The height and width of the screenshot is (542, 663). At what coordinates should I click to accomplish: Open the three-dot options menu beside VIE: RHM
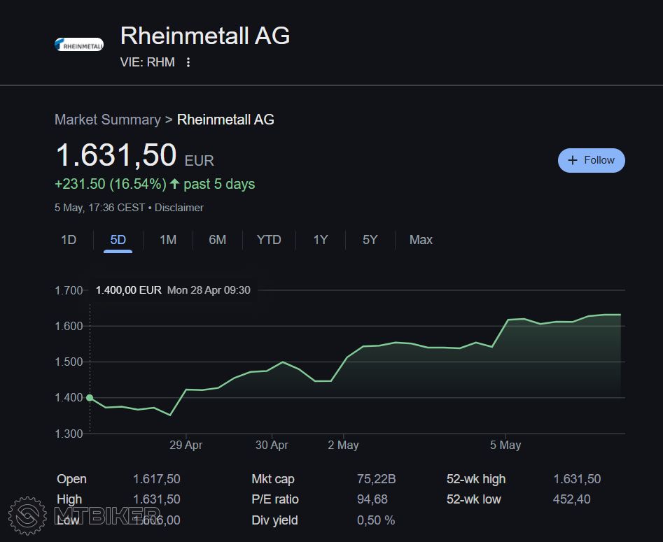tap(188, 62)
